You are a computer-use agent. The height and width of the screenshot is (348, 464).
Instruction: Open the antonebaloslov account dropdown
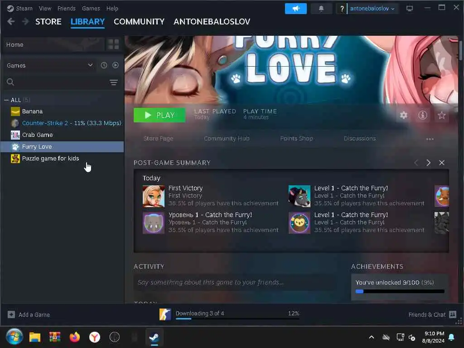(x=372, y=9)
